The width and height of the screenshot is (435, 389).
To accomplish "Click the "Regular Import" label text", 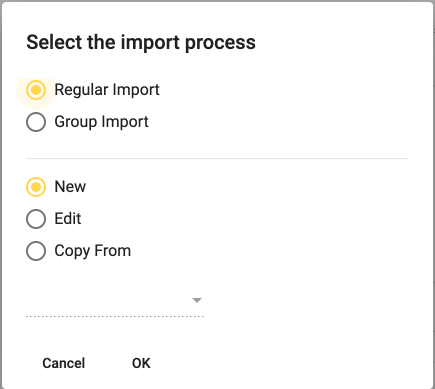I will click(107, 90).
